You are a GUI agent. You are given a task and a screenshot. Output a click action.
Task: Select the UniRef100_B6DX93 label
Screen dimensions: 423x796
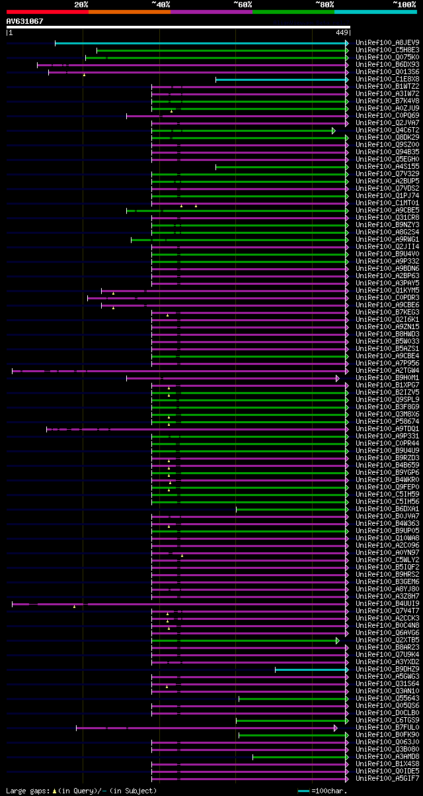coord(387,65)
